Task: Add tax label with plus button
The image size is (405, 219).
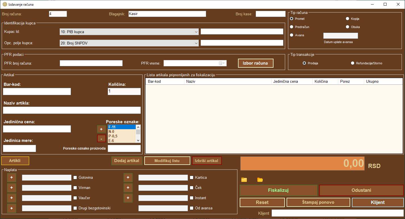Action: click(101, 129)
